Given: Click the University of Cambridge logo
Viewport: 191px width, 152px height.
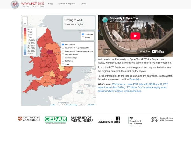Looking at the screenshot, I should 29,118.
